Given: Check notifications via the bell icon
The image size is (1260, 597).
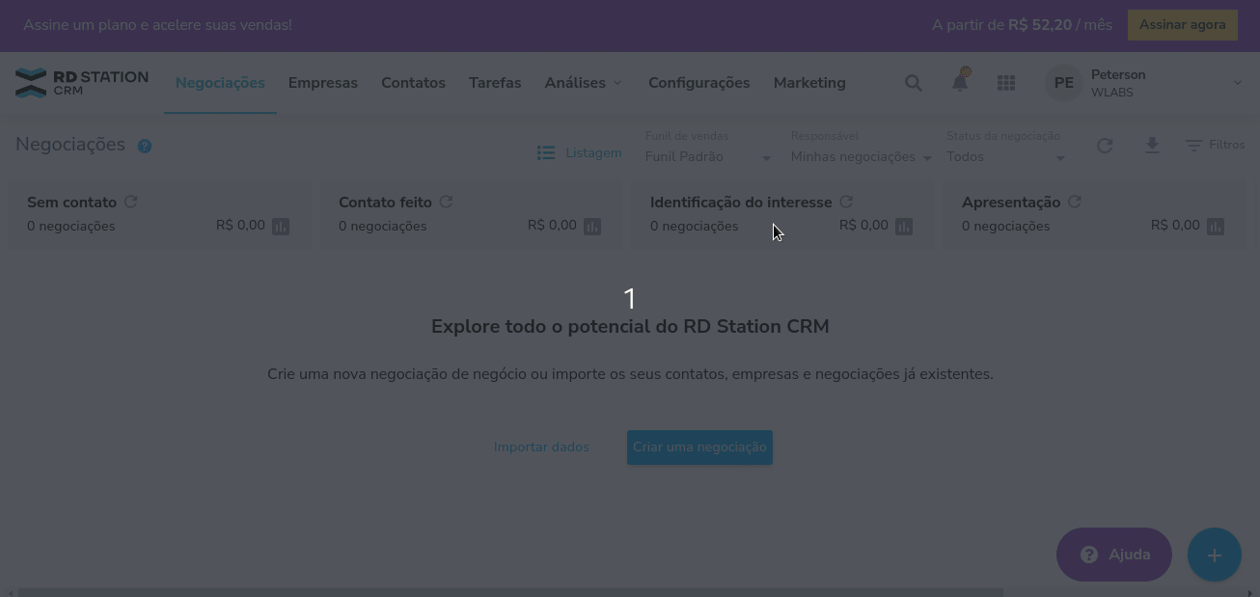Looking at the screenshot, I should click(959, 83).
